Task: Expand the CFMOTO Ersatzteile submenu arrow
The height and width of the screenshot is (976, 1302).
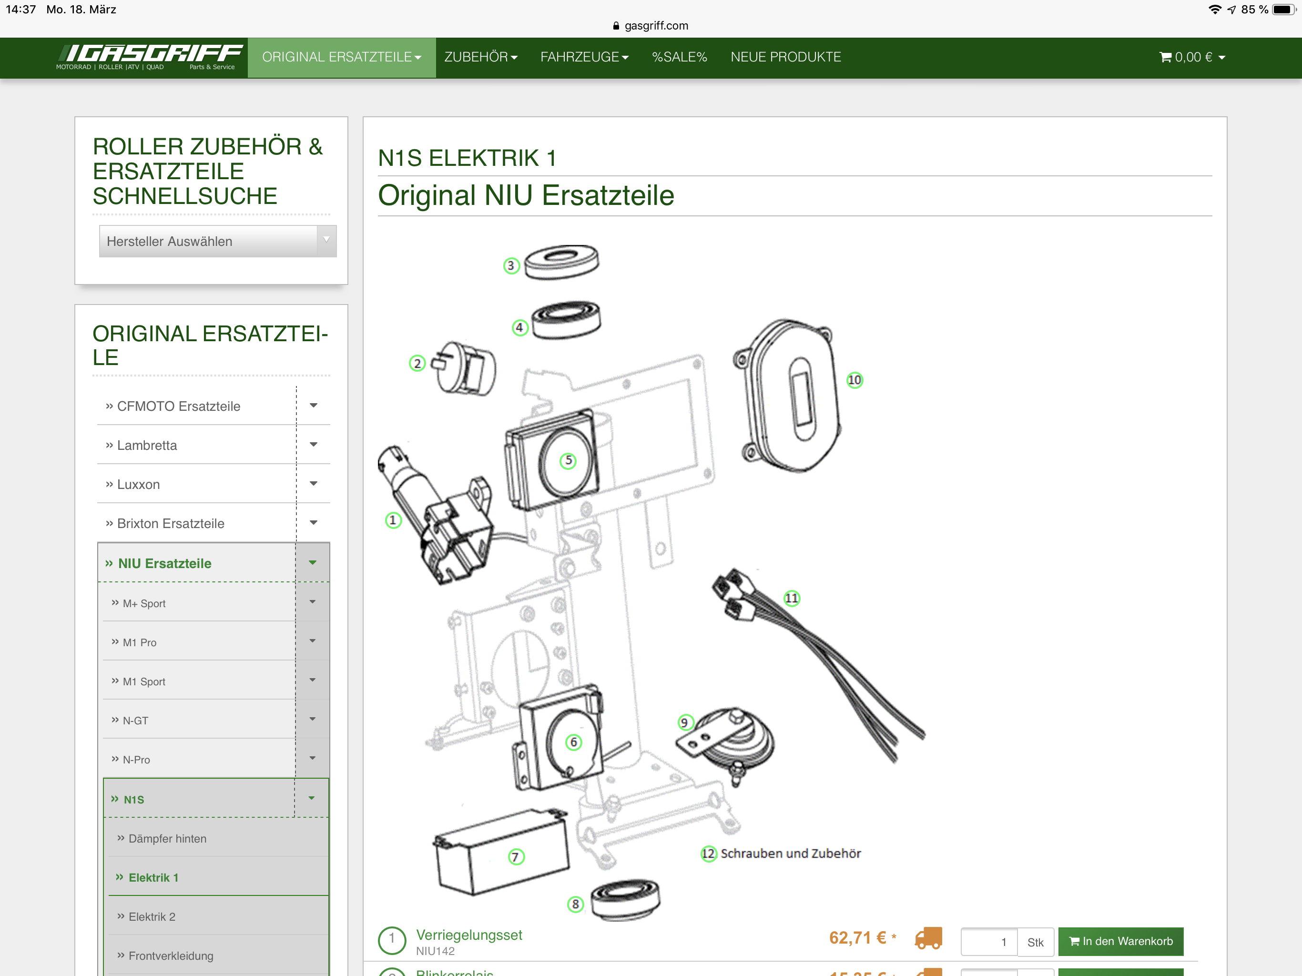Action: point(313,406)
